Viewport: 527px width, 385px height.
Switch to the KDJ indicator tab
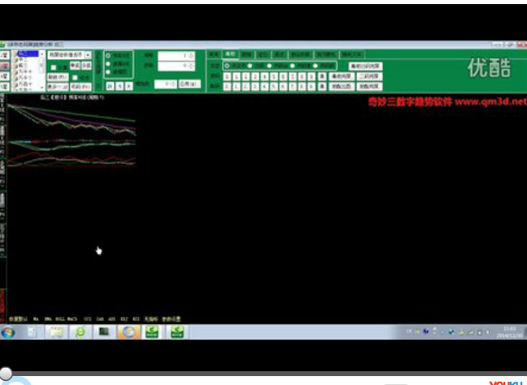135,318
